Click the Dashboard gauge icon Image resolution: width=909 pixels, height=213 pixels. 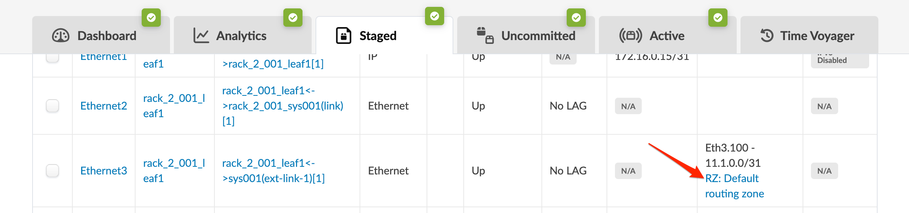coord(60,35)
